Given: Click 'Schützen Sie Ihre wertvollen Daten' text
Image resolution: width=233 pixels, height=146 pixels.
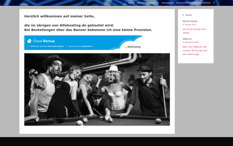Looking at the screenshot, I should pyautogui.click(x=47, y=46).
